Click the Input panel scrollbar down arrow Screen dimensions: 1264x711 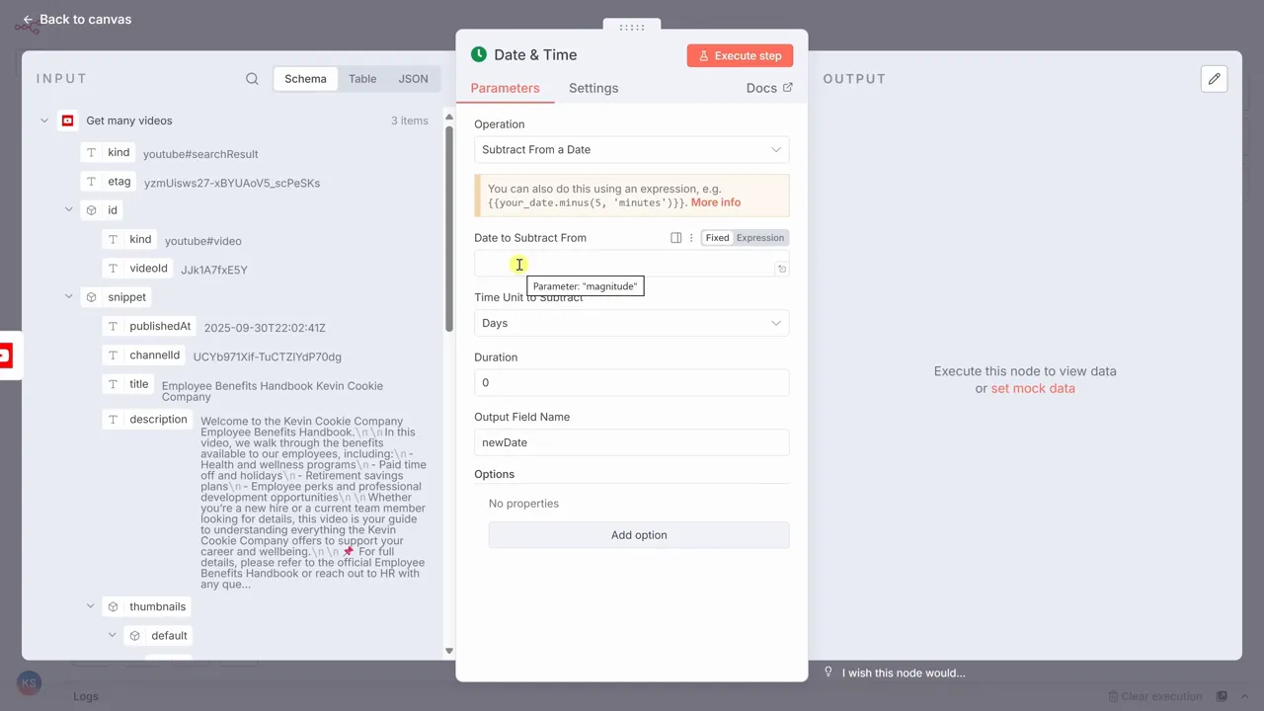449,651
